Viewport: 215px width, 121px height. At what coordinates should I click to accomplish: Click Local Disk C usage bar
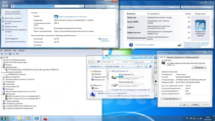tap(131, 77)
